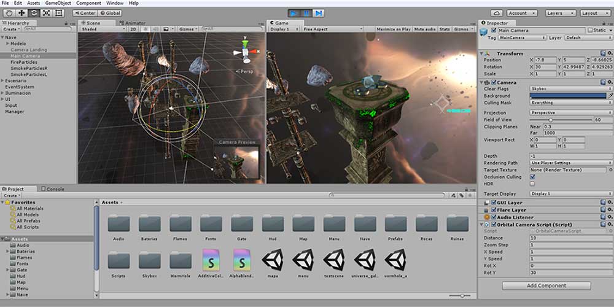Click the Camera Preview thumbnail
The width and height of the screenshot is (614, 307).
pos(236,161)
